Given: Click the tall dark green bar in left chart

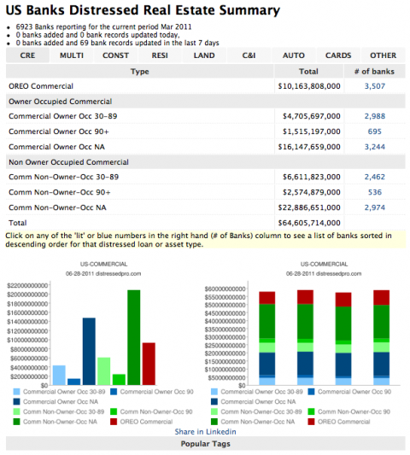Looking at the screenshot, I should [x=134, y=337].
